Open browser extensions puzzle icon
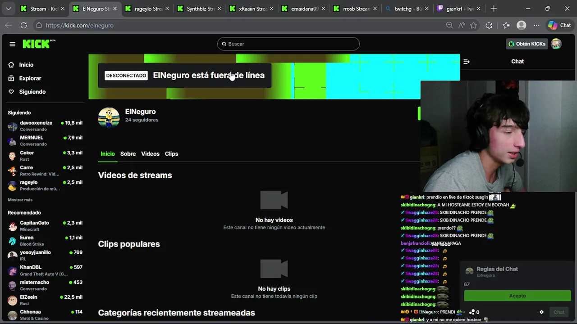The height and width of the screenshot is (324, 577). pyautogui.click(x=489, y=25)
